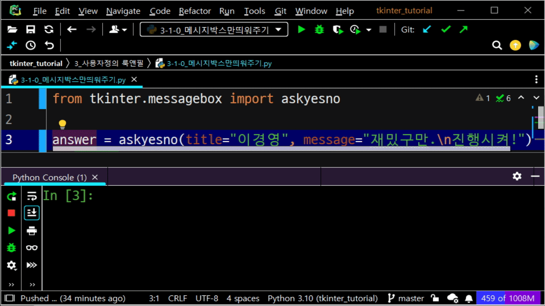Close the 3-1-0_메시지박스만띄워주기.py editor tab

coord(134,79)
